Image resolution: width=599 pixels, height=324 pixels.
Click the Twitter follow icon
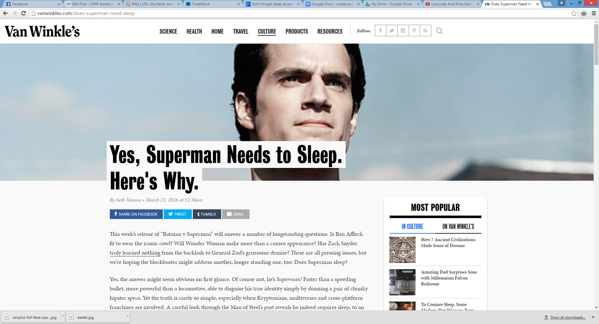[392, 31]
